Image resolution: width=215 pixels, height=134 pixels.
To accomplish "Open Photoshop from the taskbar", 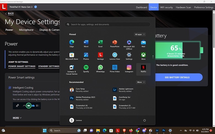I will pyautogui.click(x=163, y=130).
